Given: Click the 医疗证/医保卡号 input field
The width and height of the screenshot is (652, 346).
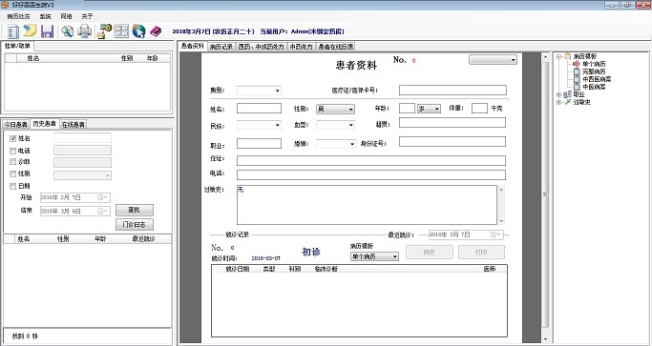Looking at the screenshot, I should point(452,90).
